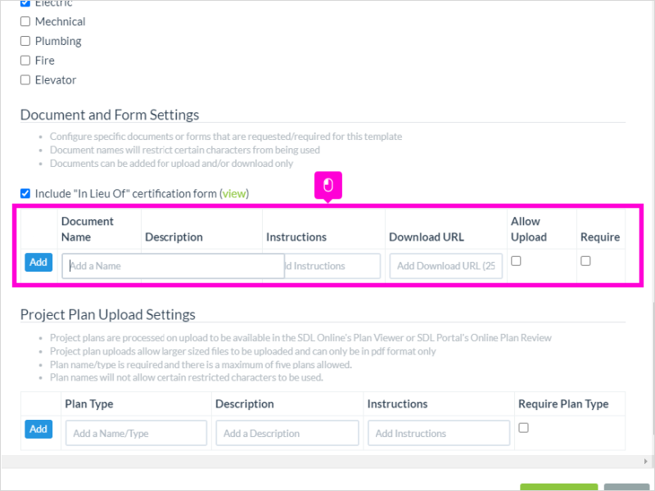
Task: Enable the Plumbing option
Action: (25, 41)
